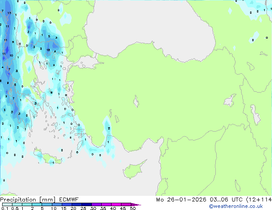Viewport: 272px width, 210px height.
Task: Click the '12' precipitation value over northern Greece
Action: pos(48,50)
